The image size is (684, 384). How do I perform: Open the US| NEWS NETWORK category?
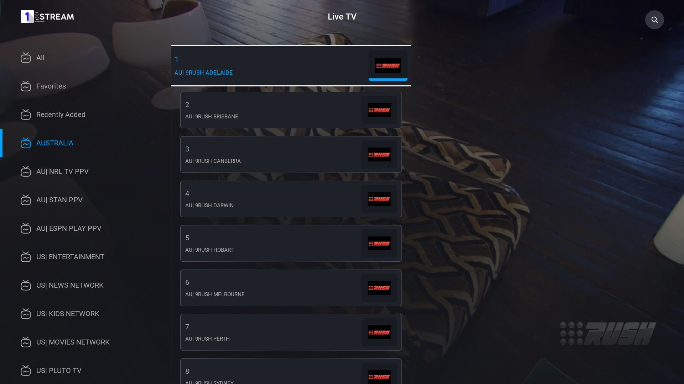coord(70,285)
